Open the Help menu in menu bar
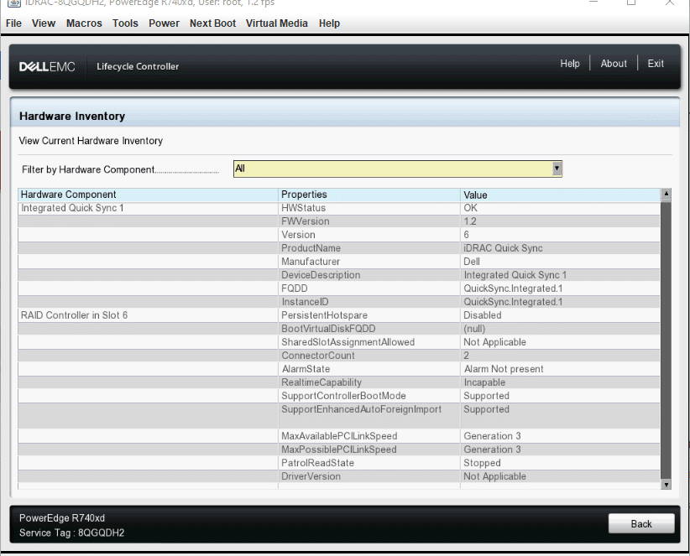This screenshot has width=690, height=556. click(330, 23)
